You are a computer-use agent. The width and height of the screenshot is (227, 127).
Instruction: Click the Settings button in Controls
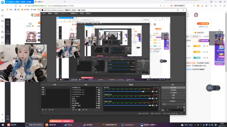point(173,95)
